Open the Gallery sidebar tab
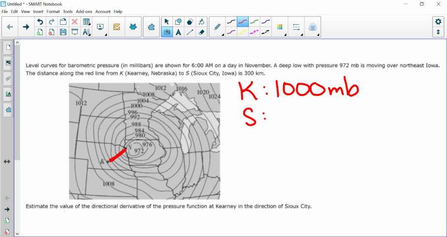 coord(8,63)
